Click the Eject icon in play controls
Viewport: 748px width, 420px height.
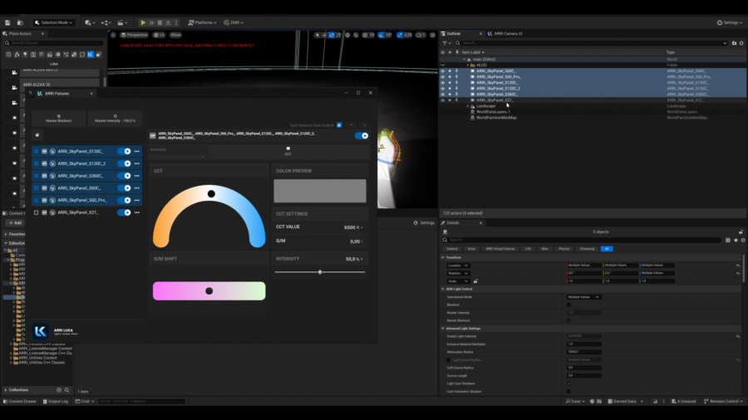point(168,22)
